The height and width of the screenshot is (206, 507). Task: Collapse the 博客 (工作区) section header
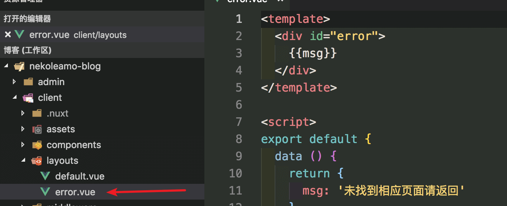102,50
